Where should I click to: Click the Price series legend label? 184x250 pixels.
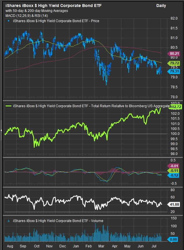click(x=56, y=21)
